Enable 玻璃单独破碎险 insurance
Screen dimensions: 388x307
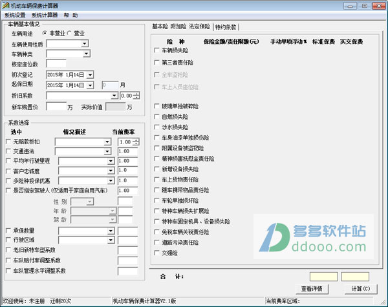(156, 106)
